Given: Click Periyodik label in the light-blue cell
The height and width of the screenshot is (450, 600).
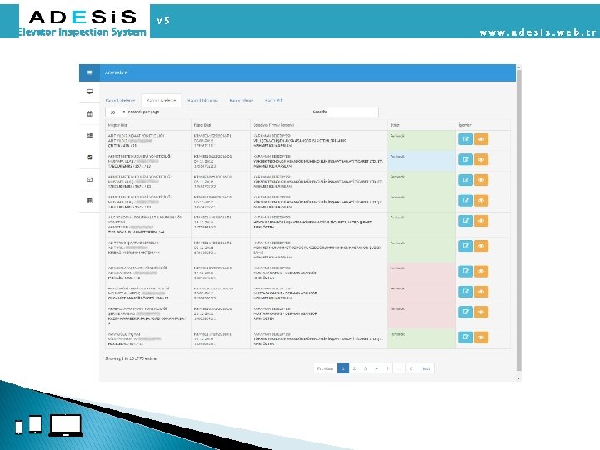Looking at the screenshot, I should coord(397,156).
